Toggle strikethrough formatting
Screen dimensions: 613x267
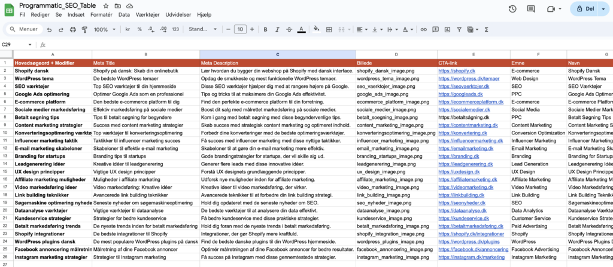tap(289, 29)
